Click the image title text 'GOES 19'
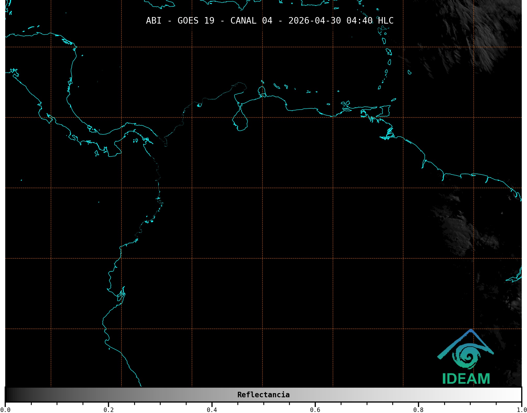The height and width of the screenshot is (413, 527). click(196, 21)
